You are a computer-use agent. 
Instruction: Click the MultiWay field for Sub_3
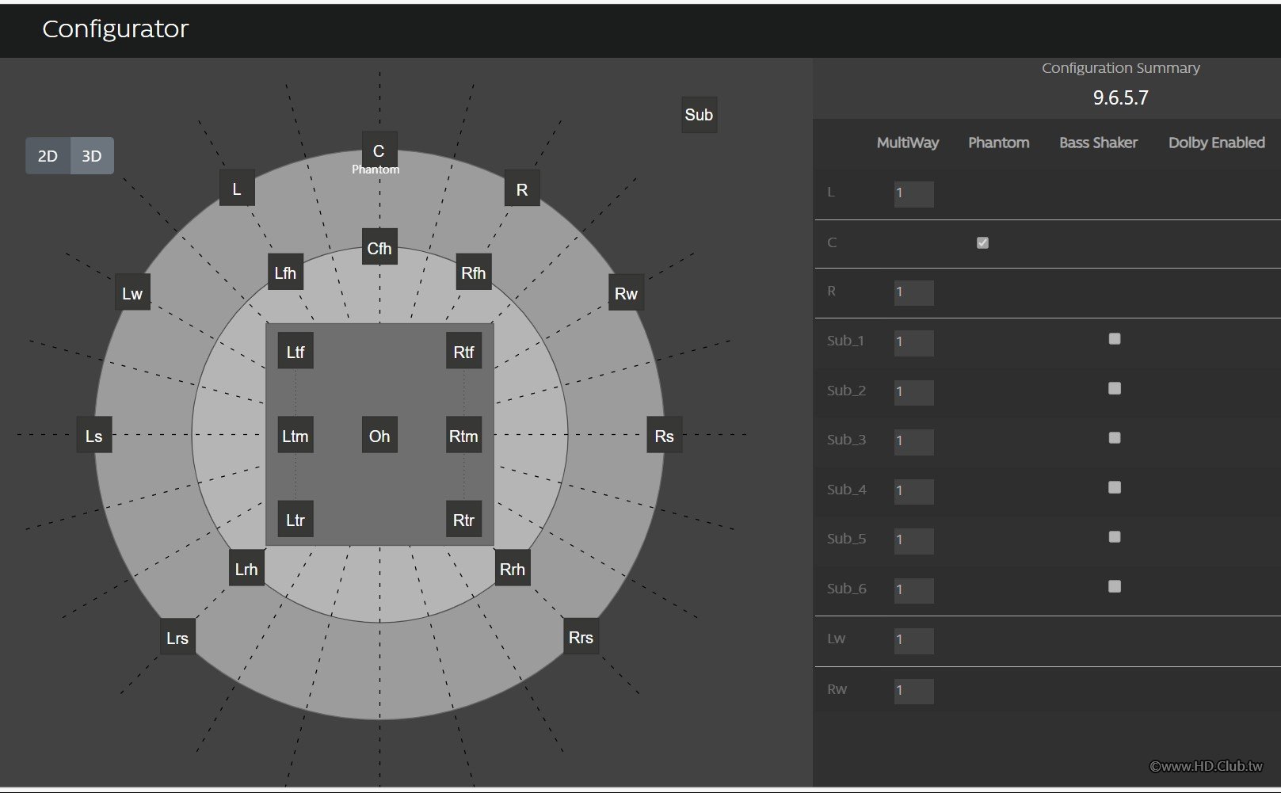tap(914, 442)
